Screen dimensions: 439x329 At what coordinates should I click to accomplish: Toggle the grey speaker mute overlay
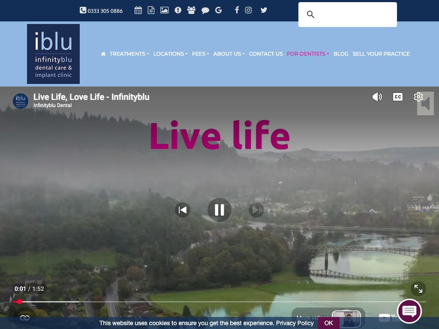coord(426,104)
